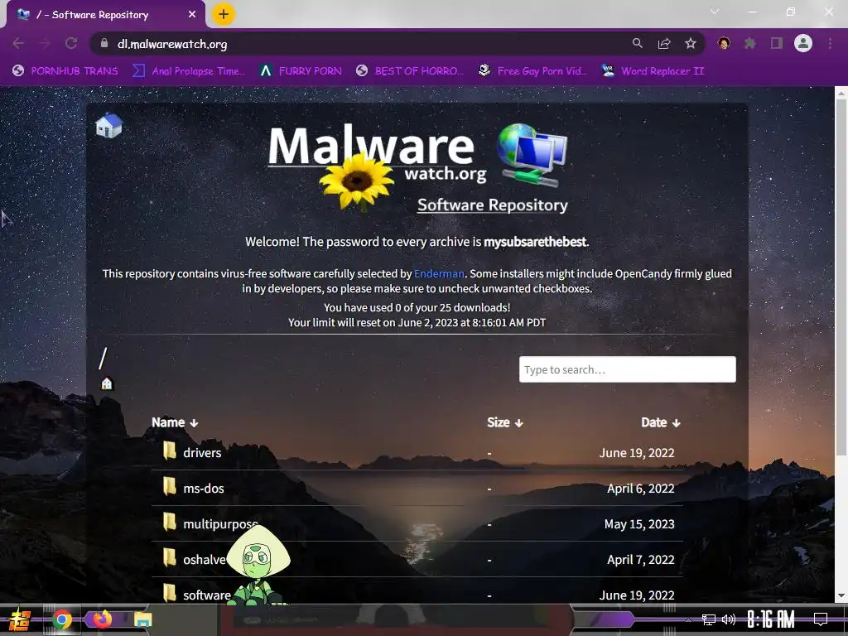Image resolution: width=848 pixels, height=636 pixels.
Task: Open the multipurpose folder
Action: click(220, 524)
